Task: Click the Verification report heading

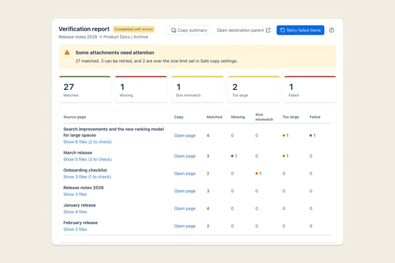Action: click(x=84, y=29)
